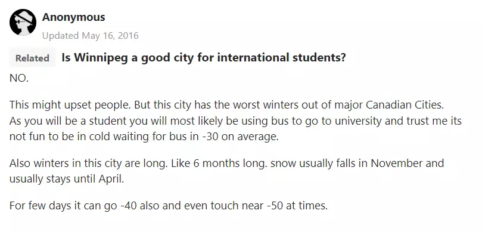This screenshot has width=482, height=232.
Task: Click the text usually stays until April
Action: point(67,179)
